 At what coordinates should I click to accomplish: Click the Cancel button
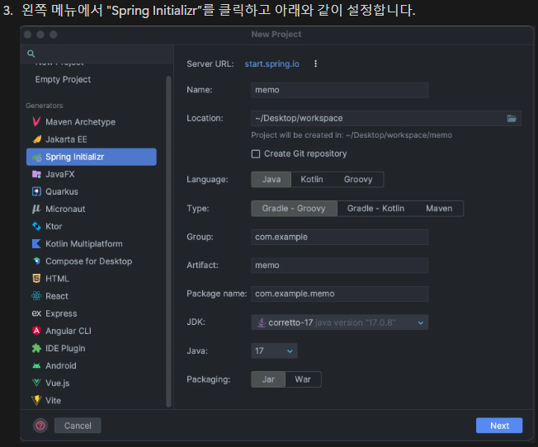click(78, 426)
